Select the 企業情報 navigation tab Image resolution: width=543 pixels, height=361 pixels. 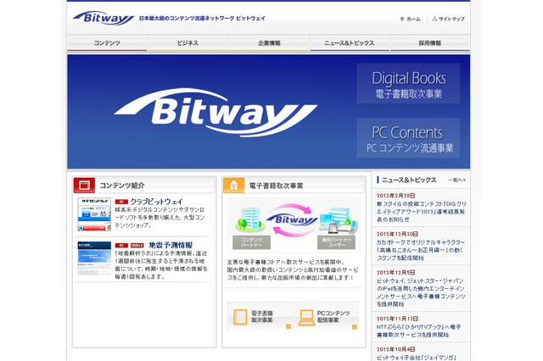click(x=269, y=43)
